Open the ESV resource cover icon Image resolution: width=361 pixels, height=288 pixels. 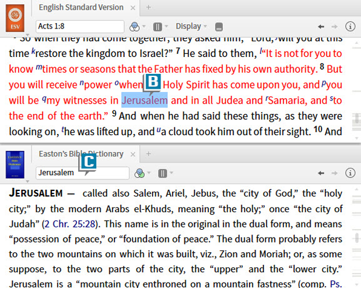click(15, 18)
